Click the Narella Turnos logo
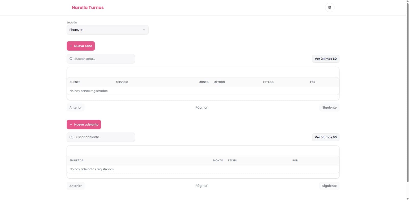Image resolution: width=409 pixels, height=200 pixels. coord(88,7)
